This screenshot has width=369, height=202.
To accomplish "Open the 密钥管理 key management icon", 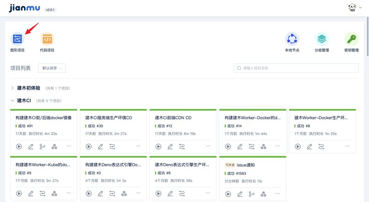I will coord(351,39).
